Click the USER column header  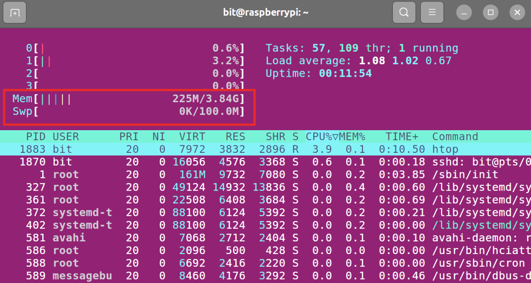click(66, 137)
